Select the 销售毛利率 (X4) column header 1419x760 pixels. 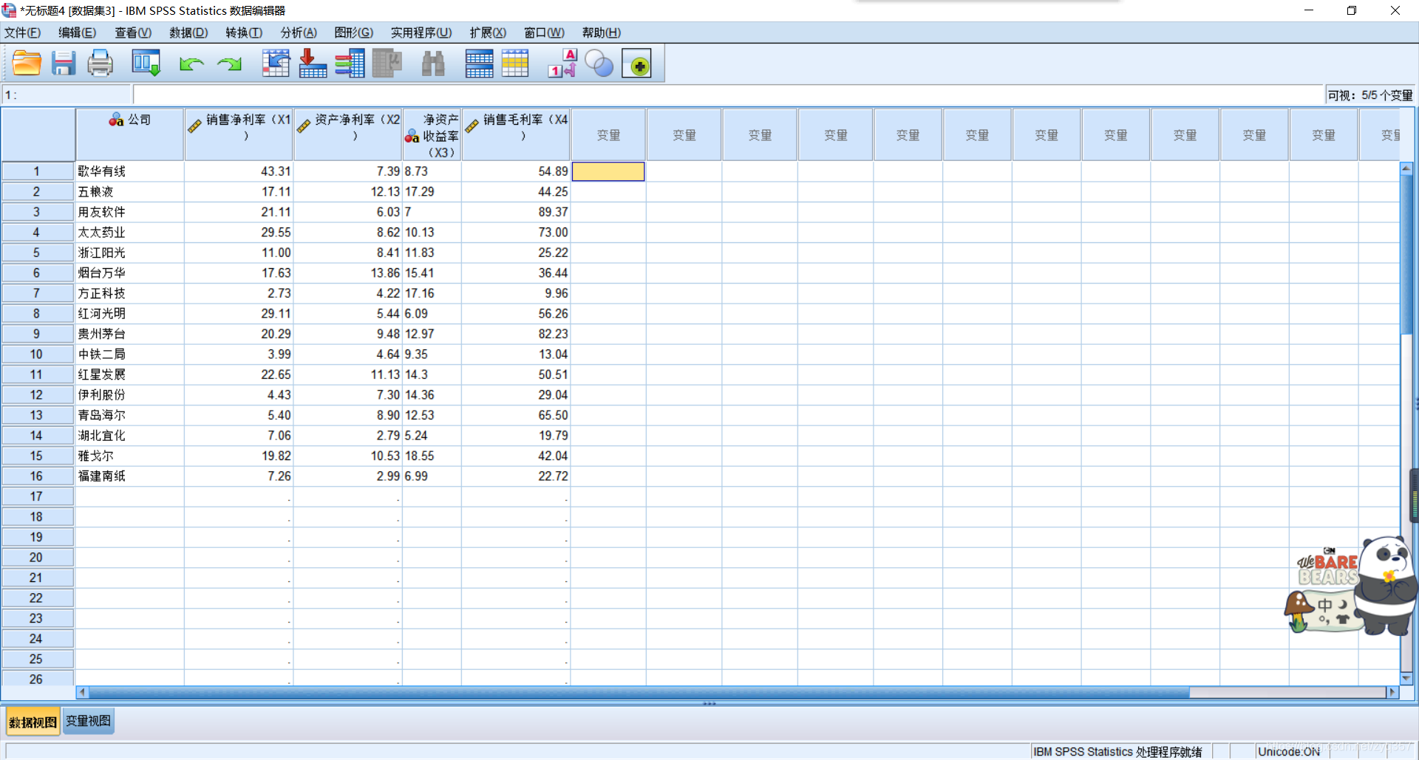(x=516, y=134)
